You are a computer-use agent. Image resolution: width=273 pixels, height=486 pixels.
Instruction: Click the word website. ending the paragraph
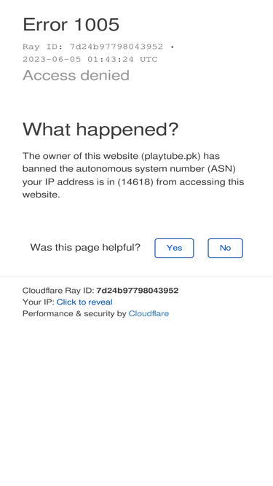(41, 195)
